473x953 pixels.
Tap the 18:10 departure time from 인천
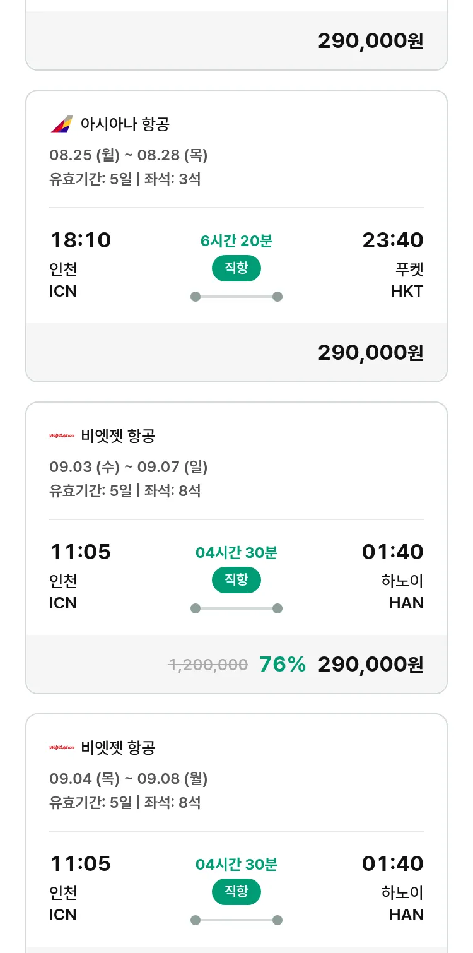(81, 240)
